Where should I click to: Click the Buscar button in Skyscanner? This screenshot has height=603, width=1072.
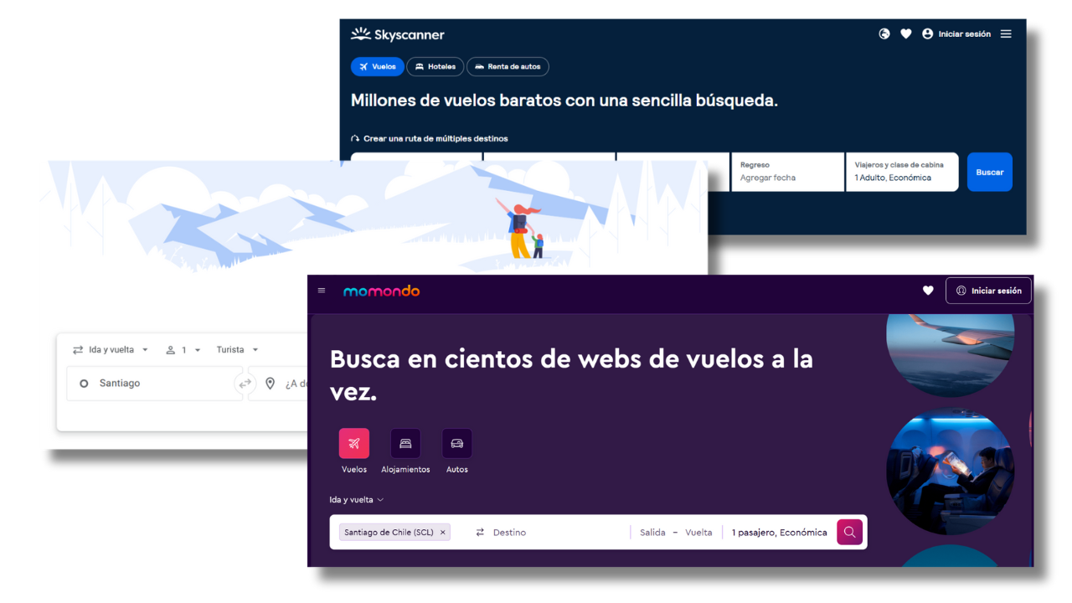click(x=989, y=172)
